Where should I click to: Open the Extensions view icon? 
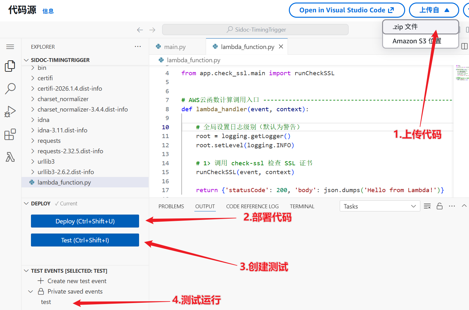tap(10, 134)
